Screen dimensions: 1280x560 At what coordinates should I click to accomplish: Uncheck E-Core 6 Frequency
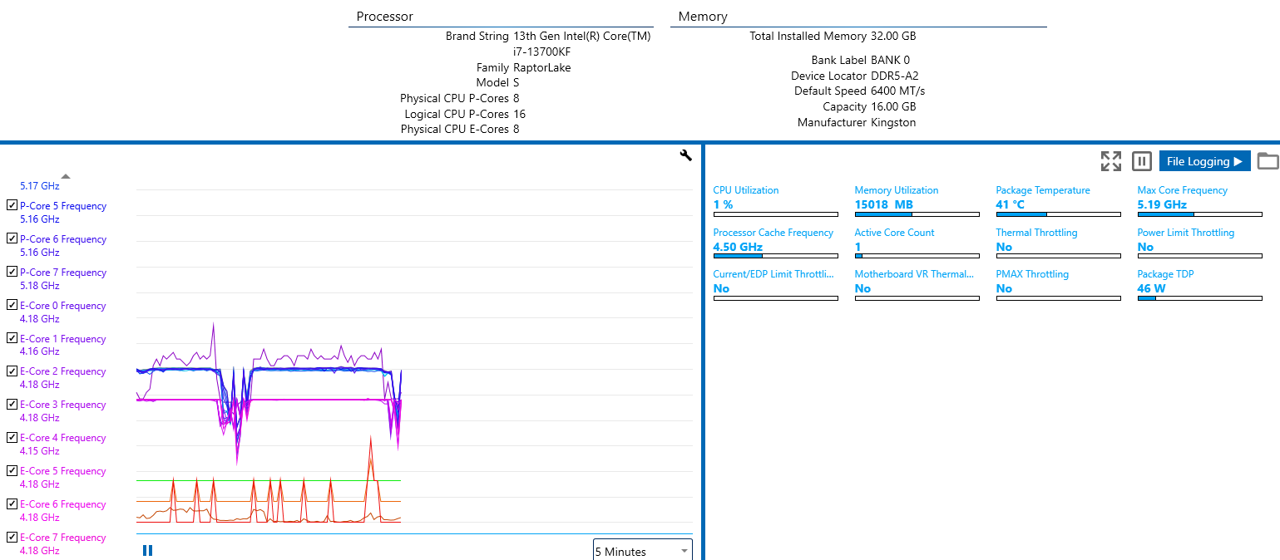coord(12,504)
